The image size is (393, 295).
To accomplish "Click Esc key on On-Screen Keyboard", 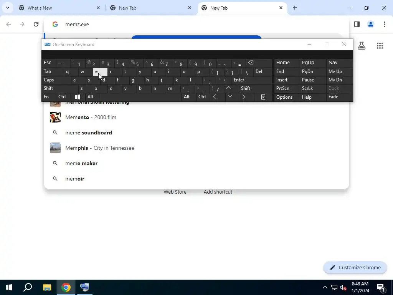I will 49,63.
